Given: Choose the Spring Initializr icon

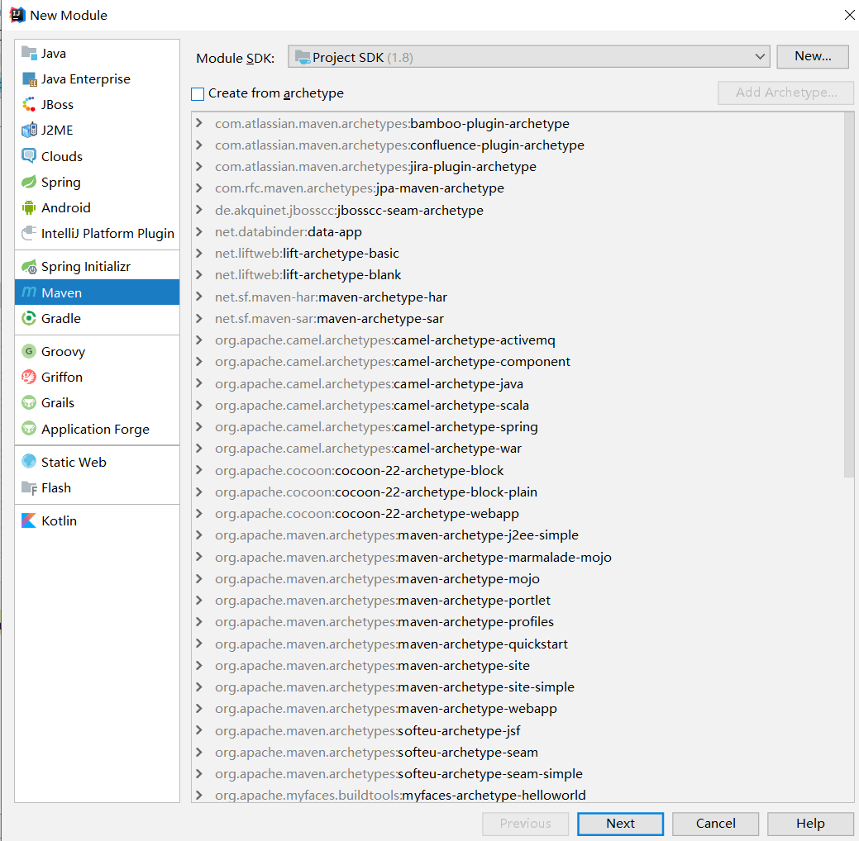Looking at the screenshot, I should [x=28, y=267].
